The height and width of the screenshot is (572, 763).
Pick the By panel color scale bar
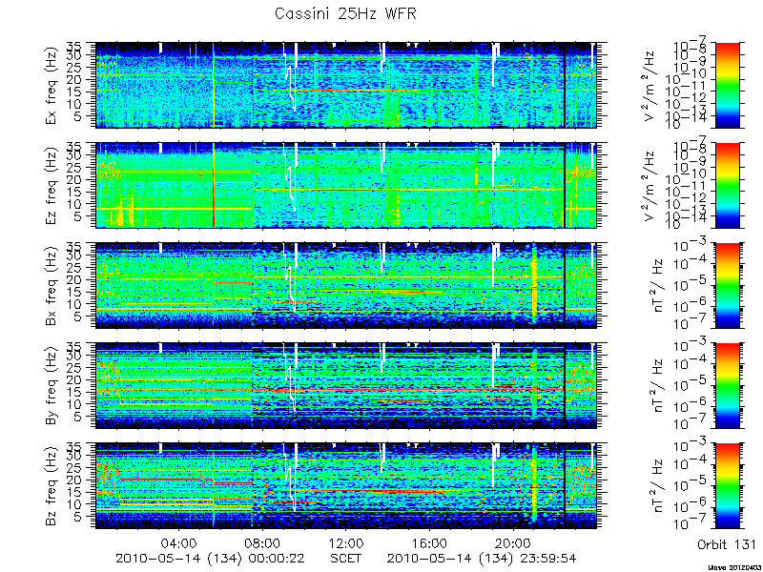(x=727, y=386)
